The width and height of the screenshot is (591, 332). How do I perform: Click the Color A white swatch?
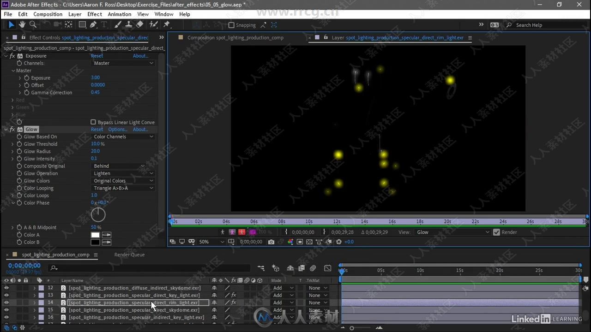point(95,235)
